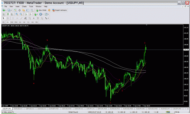
Task: Select the Text 'A' drawing tool
Action: [x=34, y=18]
